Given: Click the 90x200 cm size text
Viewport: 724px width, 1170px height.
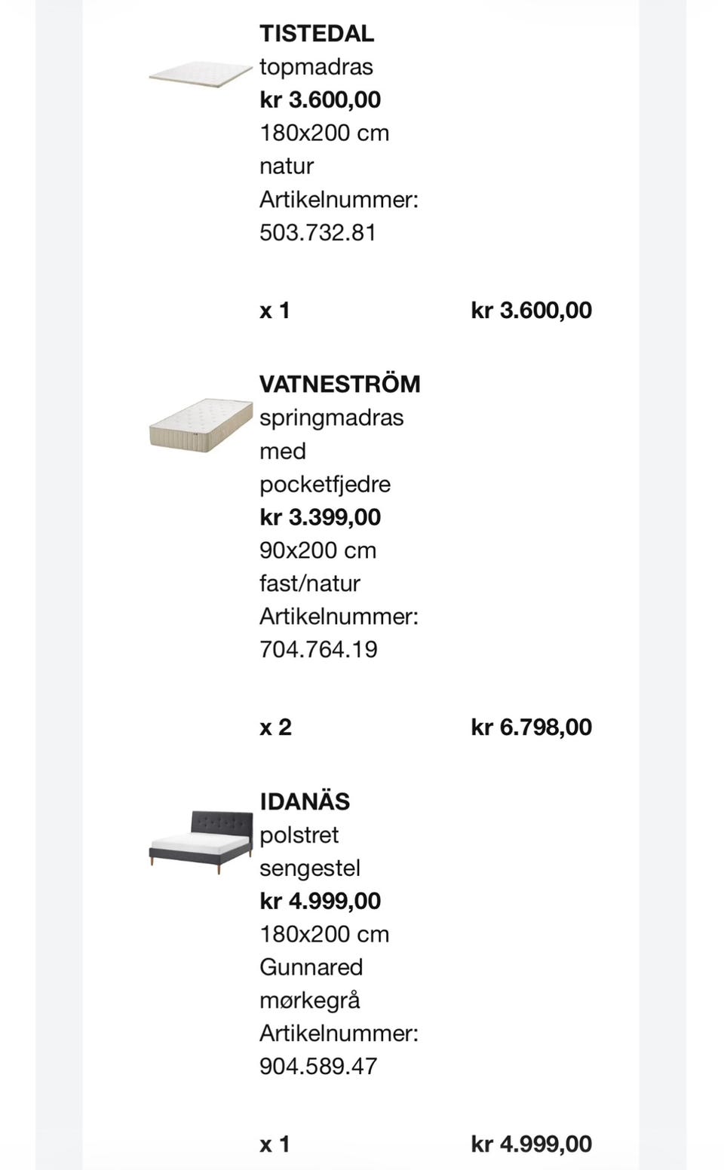Looking at the screenshot, I should 318,550.
